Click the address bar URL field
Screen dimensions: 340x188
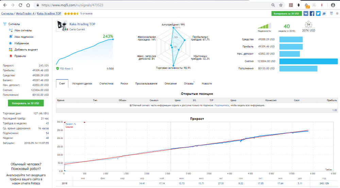pos(152,5)
